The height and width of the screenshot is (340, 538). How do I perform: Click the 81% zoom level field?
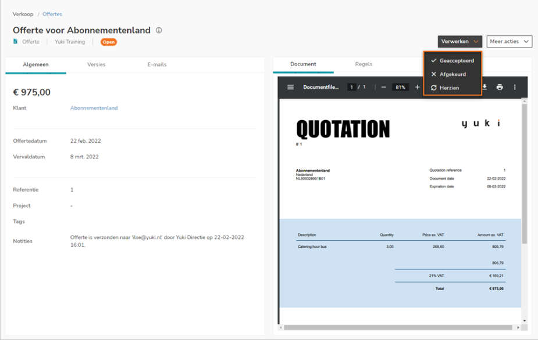click(x=400, y=87)
